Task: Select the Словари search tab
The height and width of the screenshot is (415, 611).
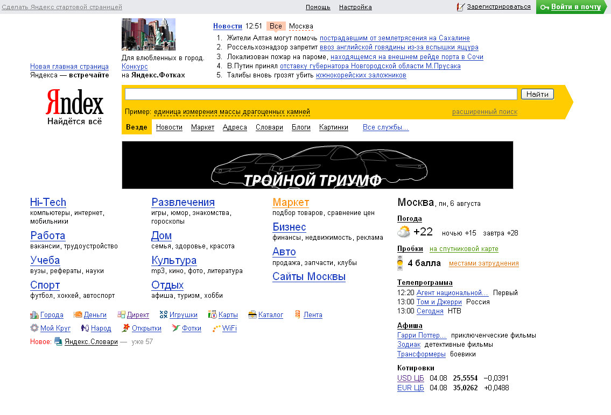Action: pyautogui.click(x=269, y=127)
